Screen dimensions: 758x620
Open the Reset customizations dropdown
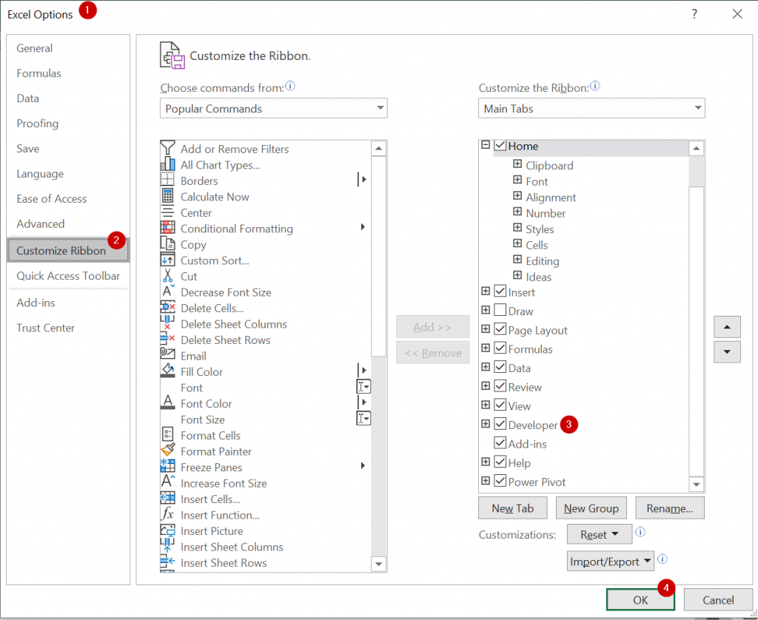click(x=600, y=534)
